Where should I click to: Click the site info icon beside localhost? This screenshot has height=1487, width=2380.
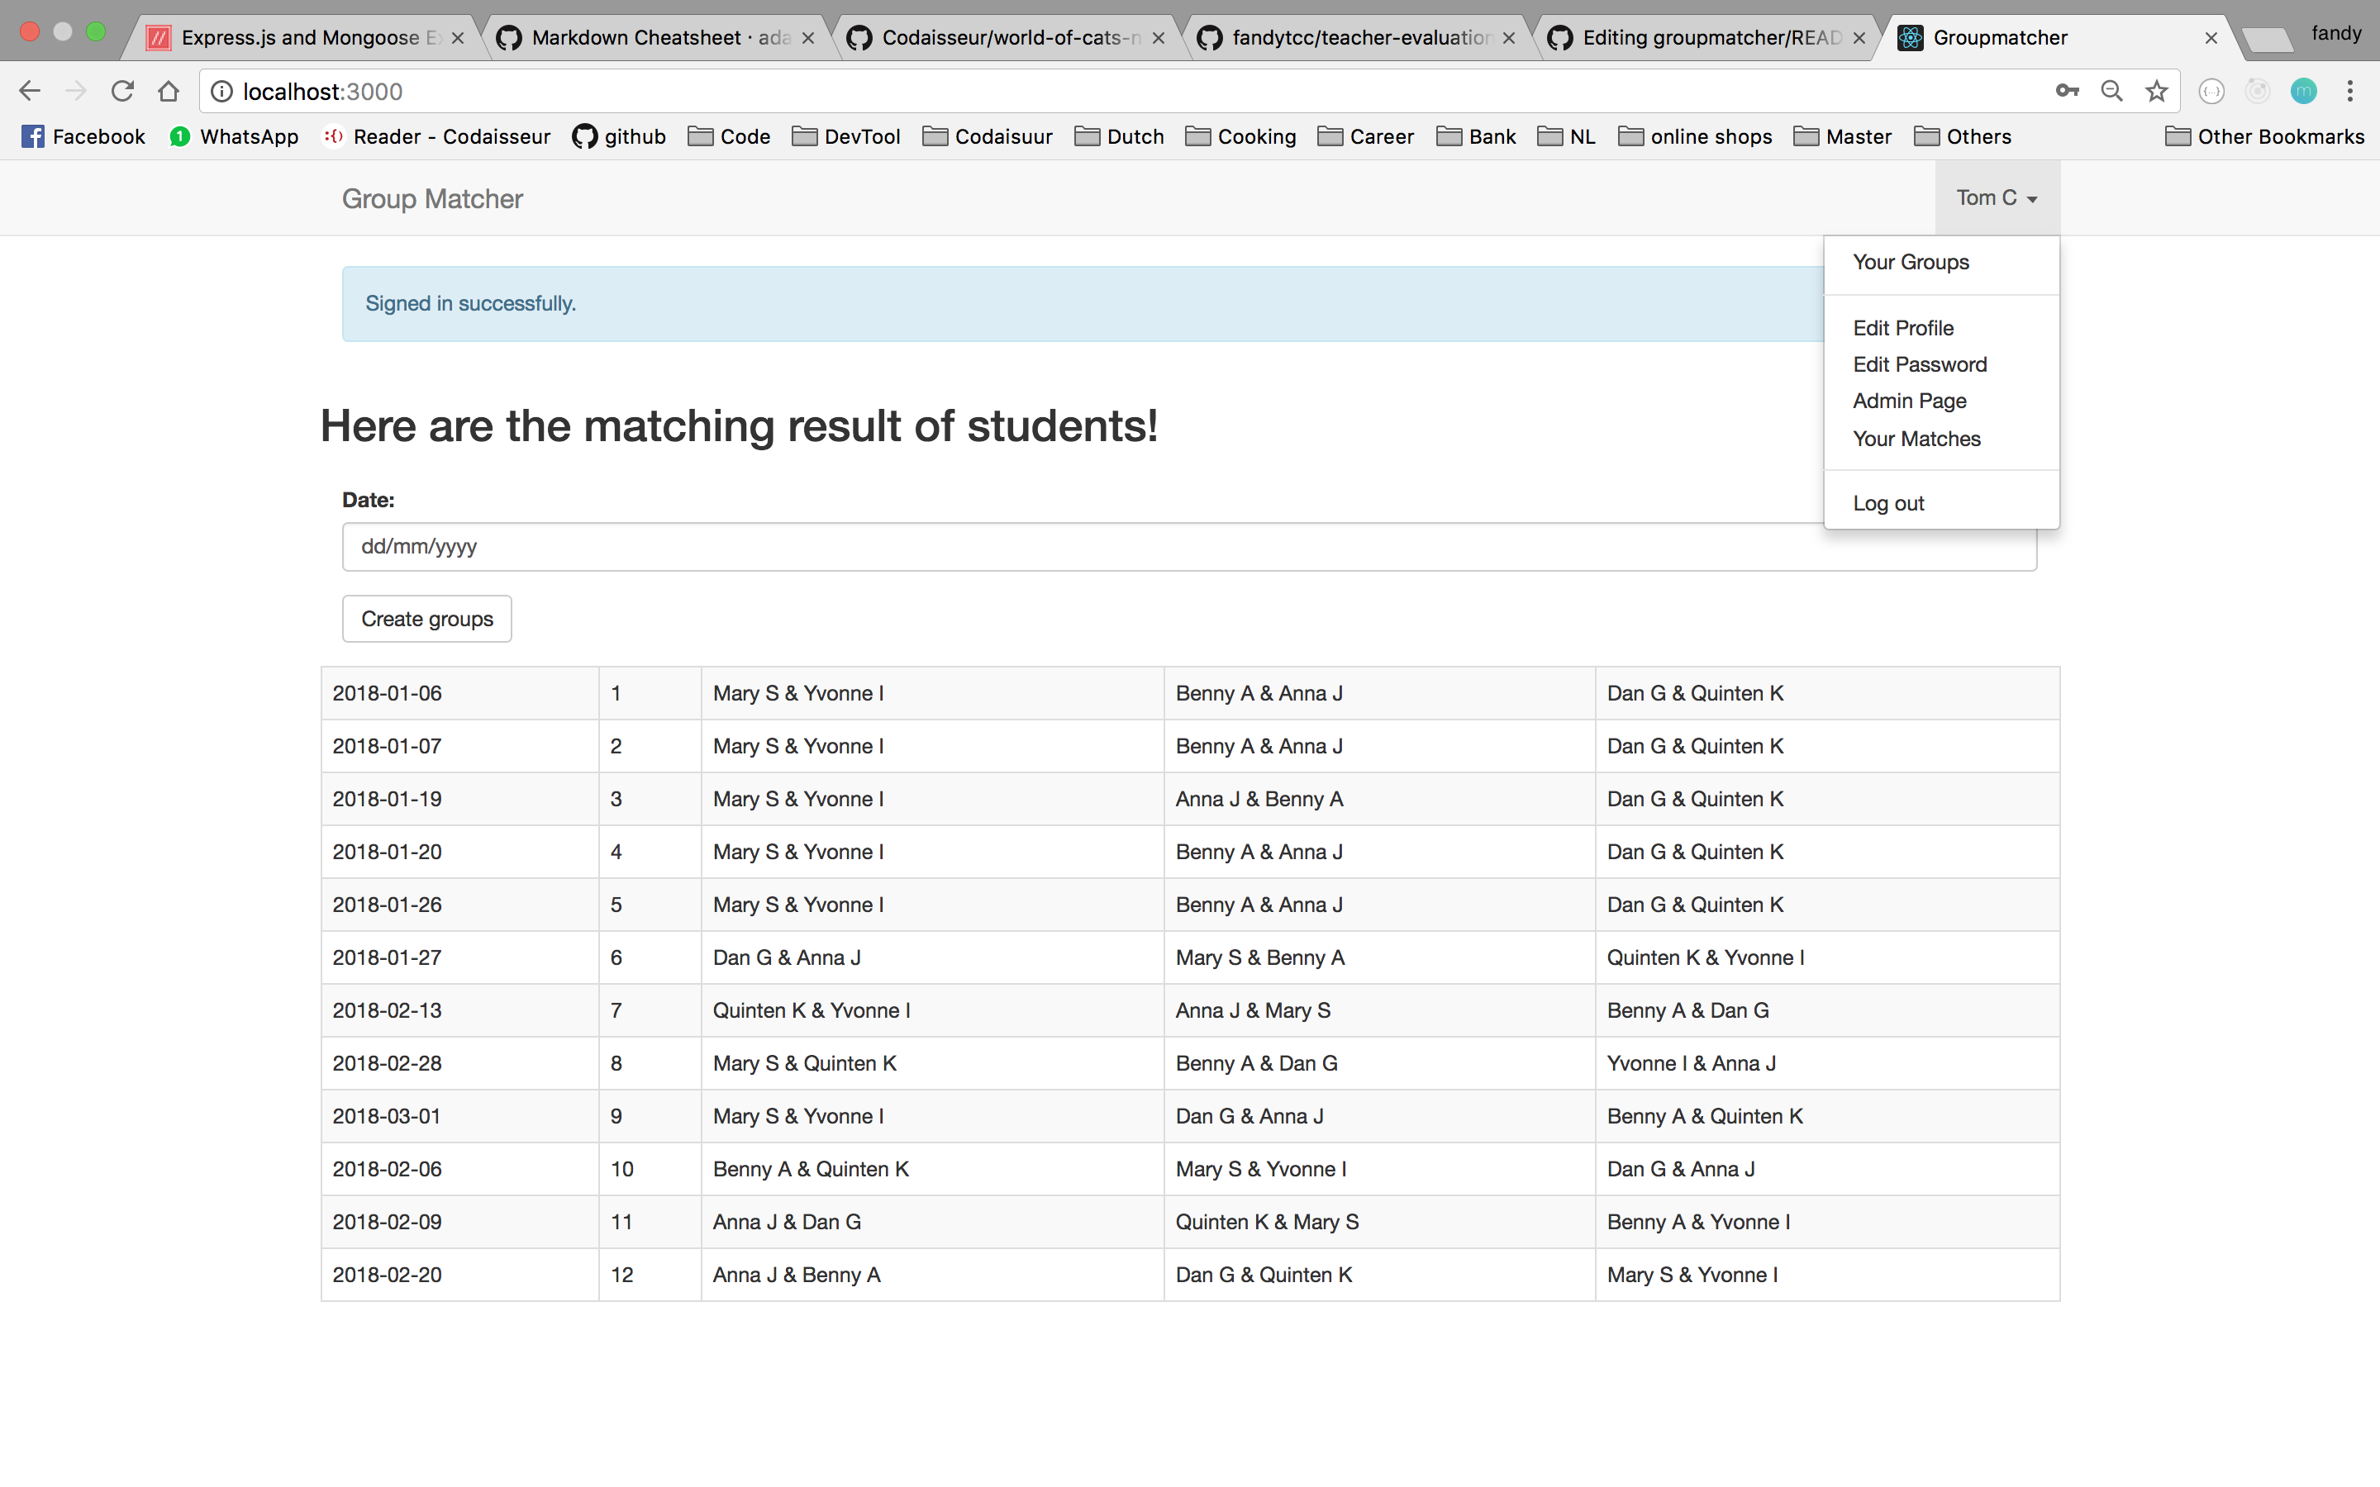click(223, 92)
